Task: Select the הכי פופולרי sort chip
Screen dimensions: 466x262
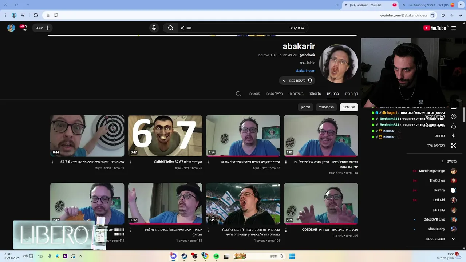Action: [x=326, y=107]
